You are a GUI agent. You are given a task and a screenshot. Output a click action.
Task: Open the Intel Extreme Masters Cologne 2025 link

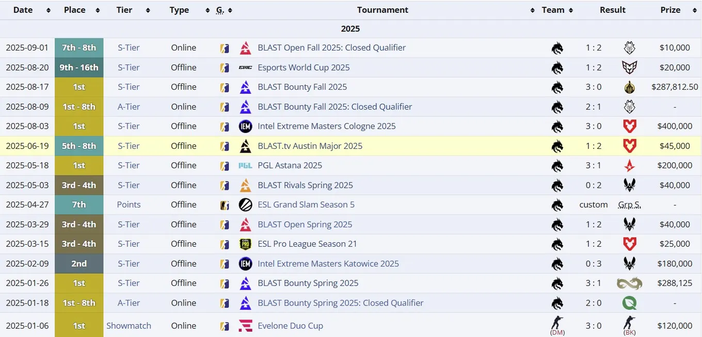pos(327,126)
